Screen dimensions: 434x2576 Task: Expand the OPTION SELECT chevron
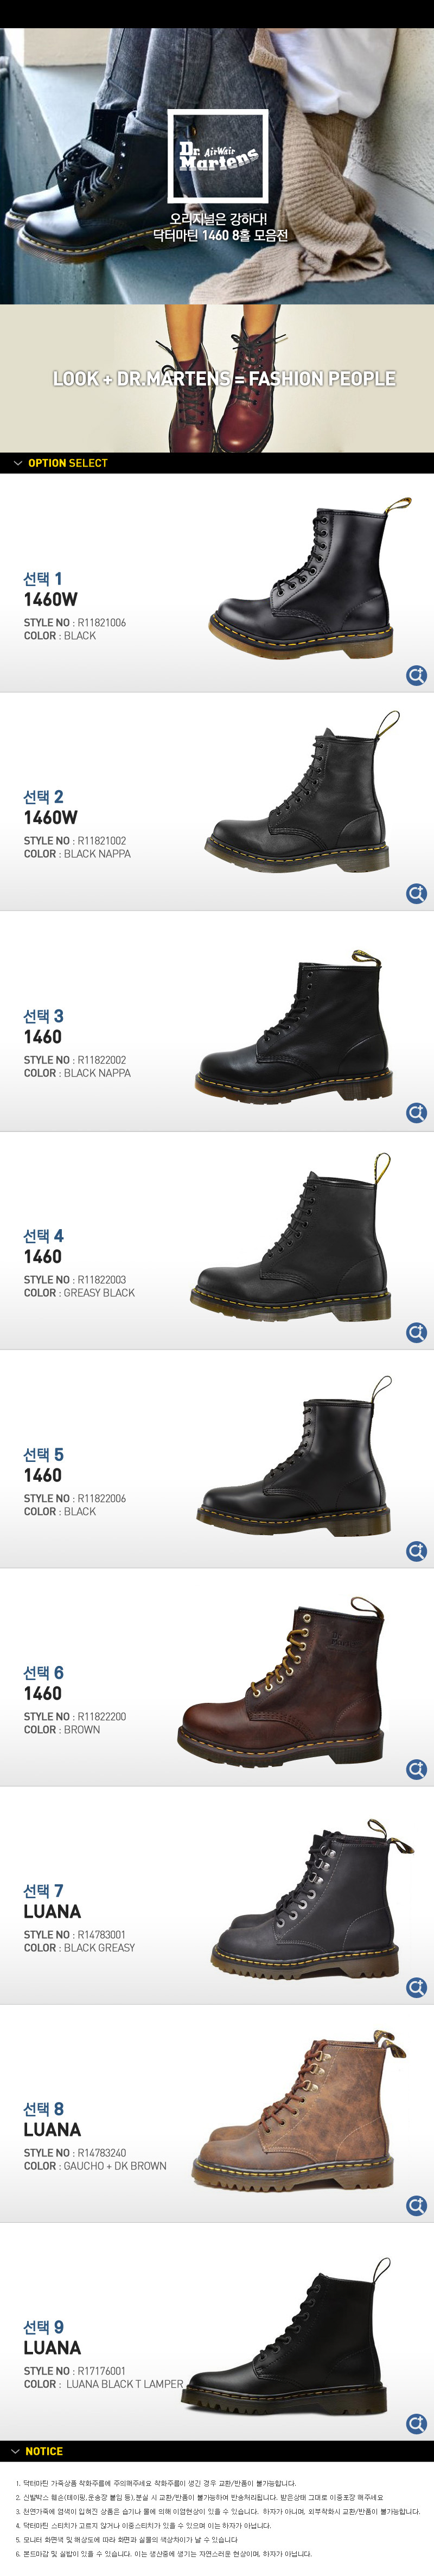pos(18,463)
